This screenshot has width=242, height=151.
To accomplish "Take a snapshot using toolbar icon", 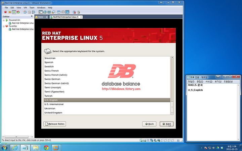I will (25, 12).
